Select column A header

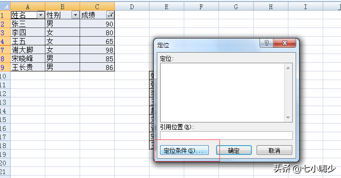click(27, 7)
